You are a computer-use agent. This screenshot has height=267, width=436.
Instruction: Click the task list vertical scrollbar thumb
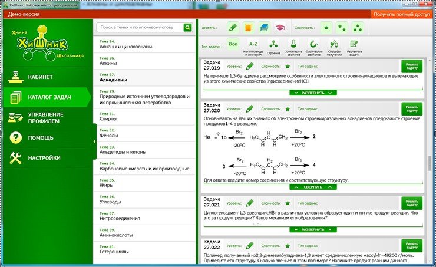pos(430,163)
